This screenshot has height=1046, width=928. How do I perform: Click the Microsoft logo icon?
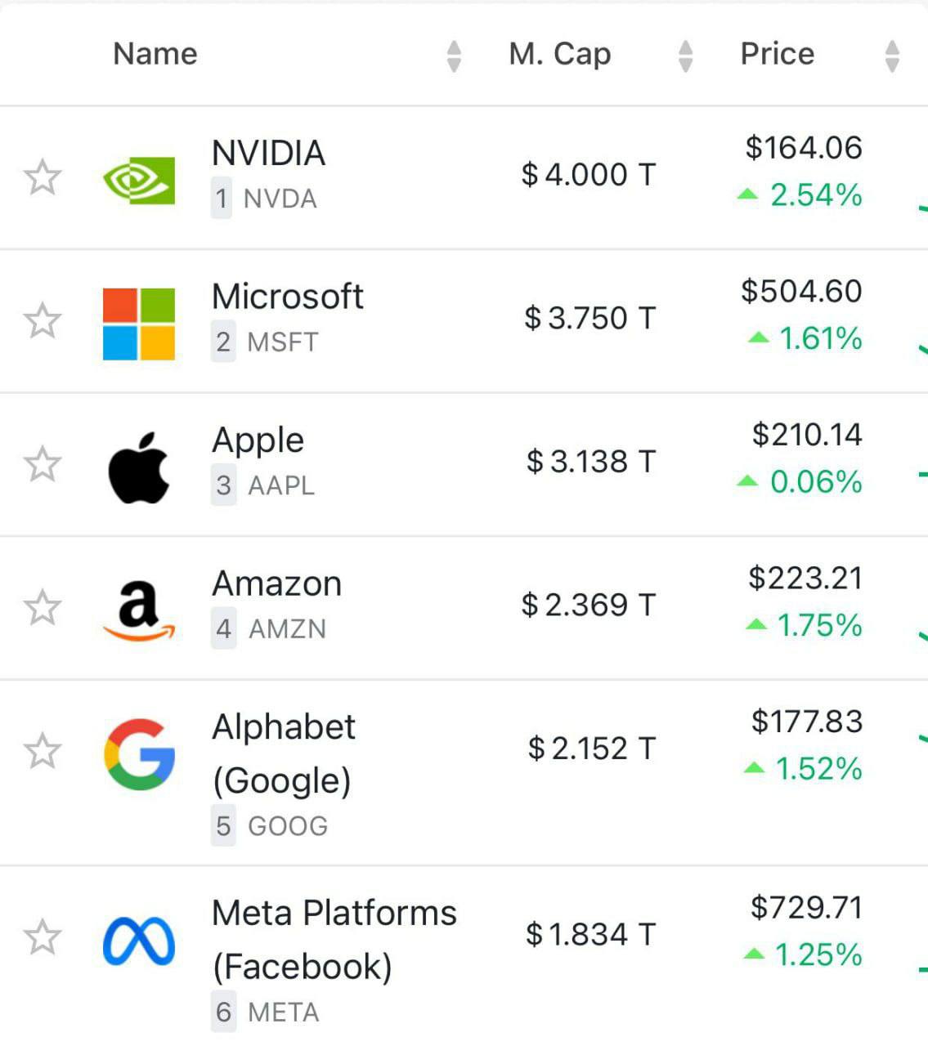click(x=139, y=324)
